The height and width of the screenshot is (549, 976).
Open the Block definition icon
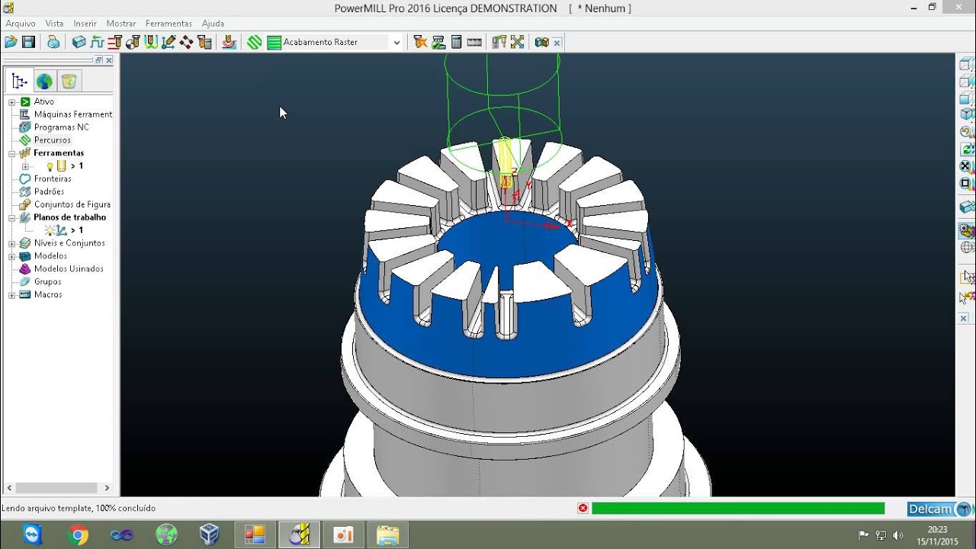coord(79,42)
